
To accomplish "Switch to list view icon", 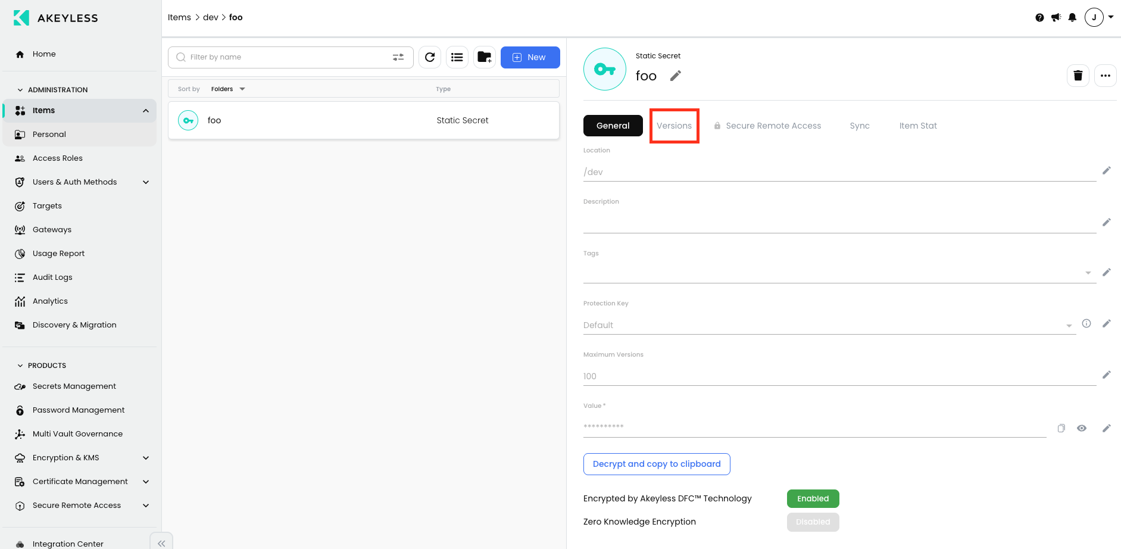I will [x=457, y=57].
